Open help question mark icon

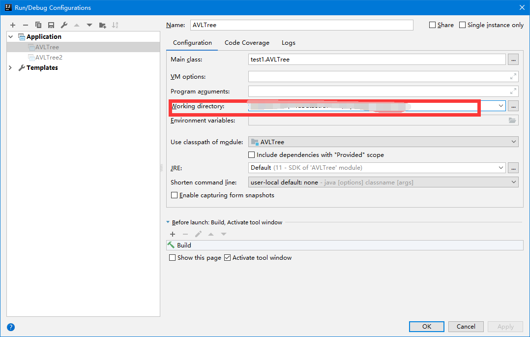pyautogui.click(x=11, y=327)
